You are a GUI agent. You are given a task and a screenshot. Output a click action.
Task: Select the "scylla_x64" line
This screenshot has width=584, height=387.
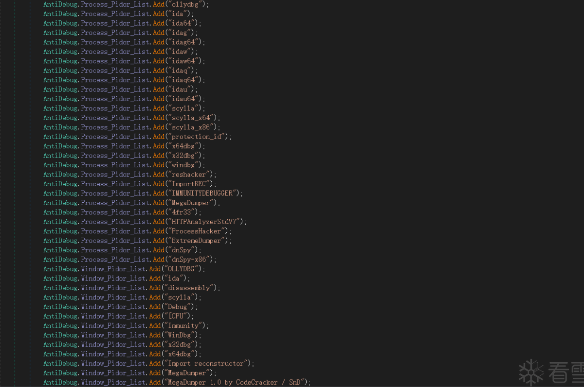(132, 118)
